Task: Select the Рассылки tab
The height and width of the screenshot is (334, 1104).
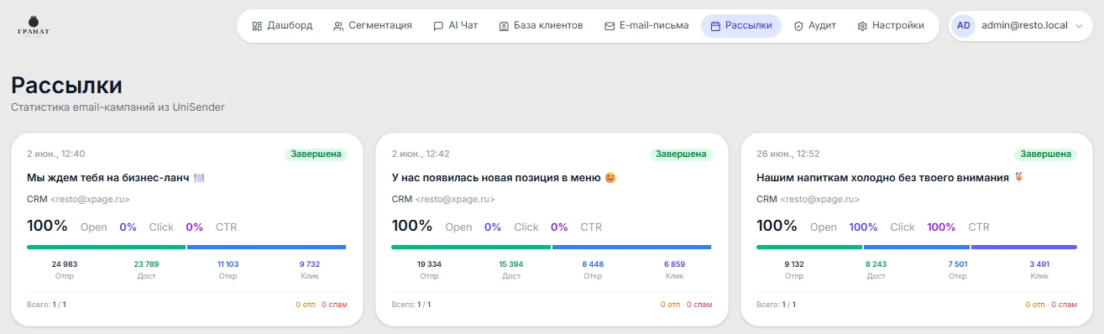Action: [741, 26]
